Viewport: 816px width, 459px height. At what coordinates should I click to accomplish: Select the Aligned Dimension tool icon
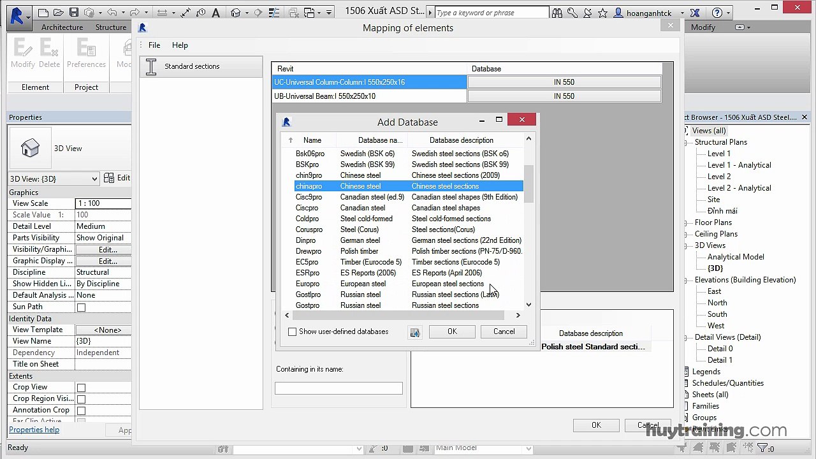click(186, 13)
